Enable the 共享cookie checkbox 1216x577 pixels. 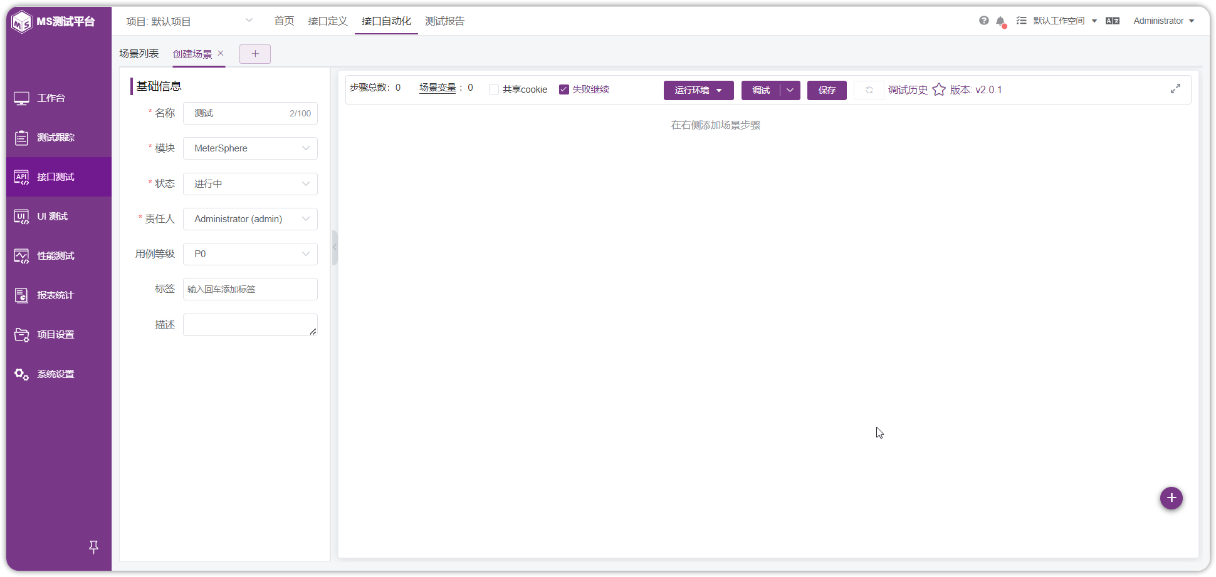point(494,89)
